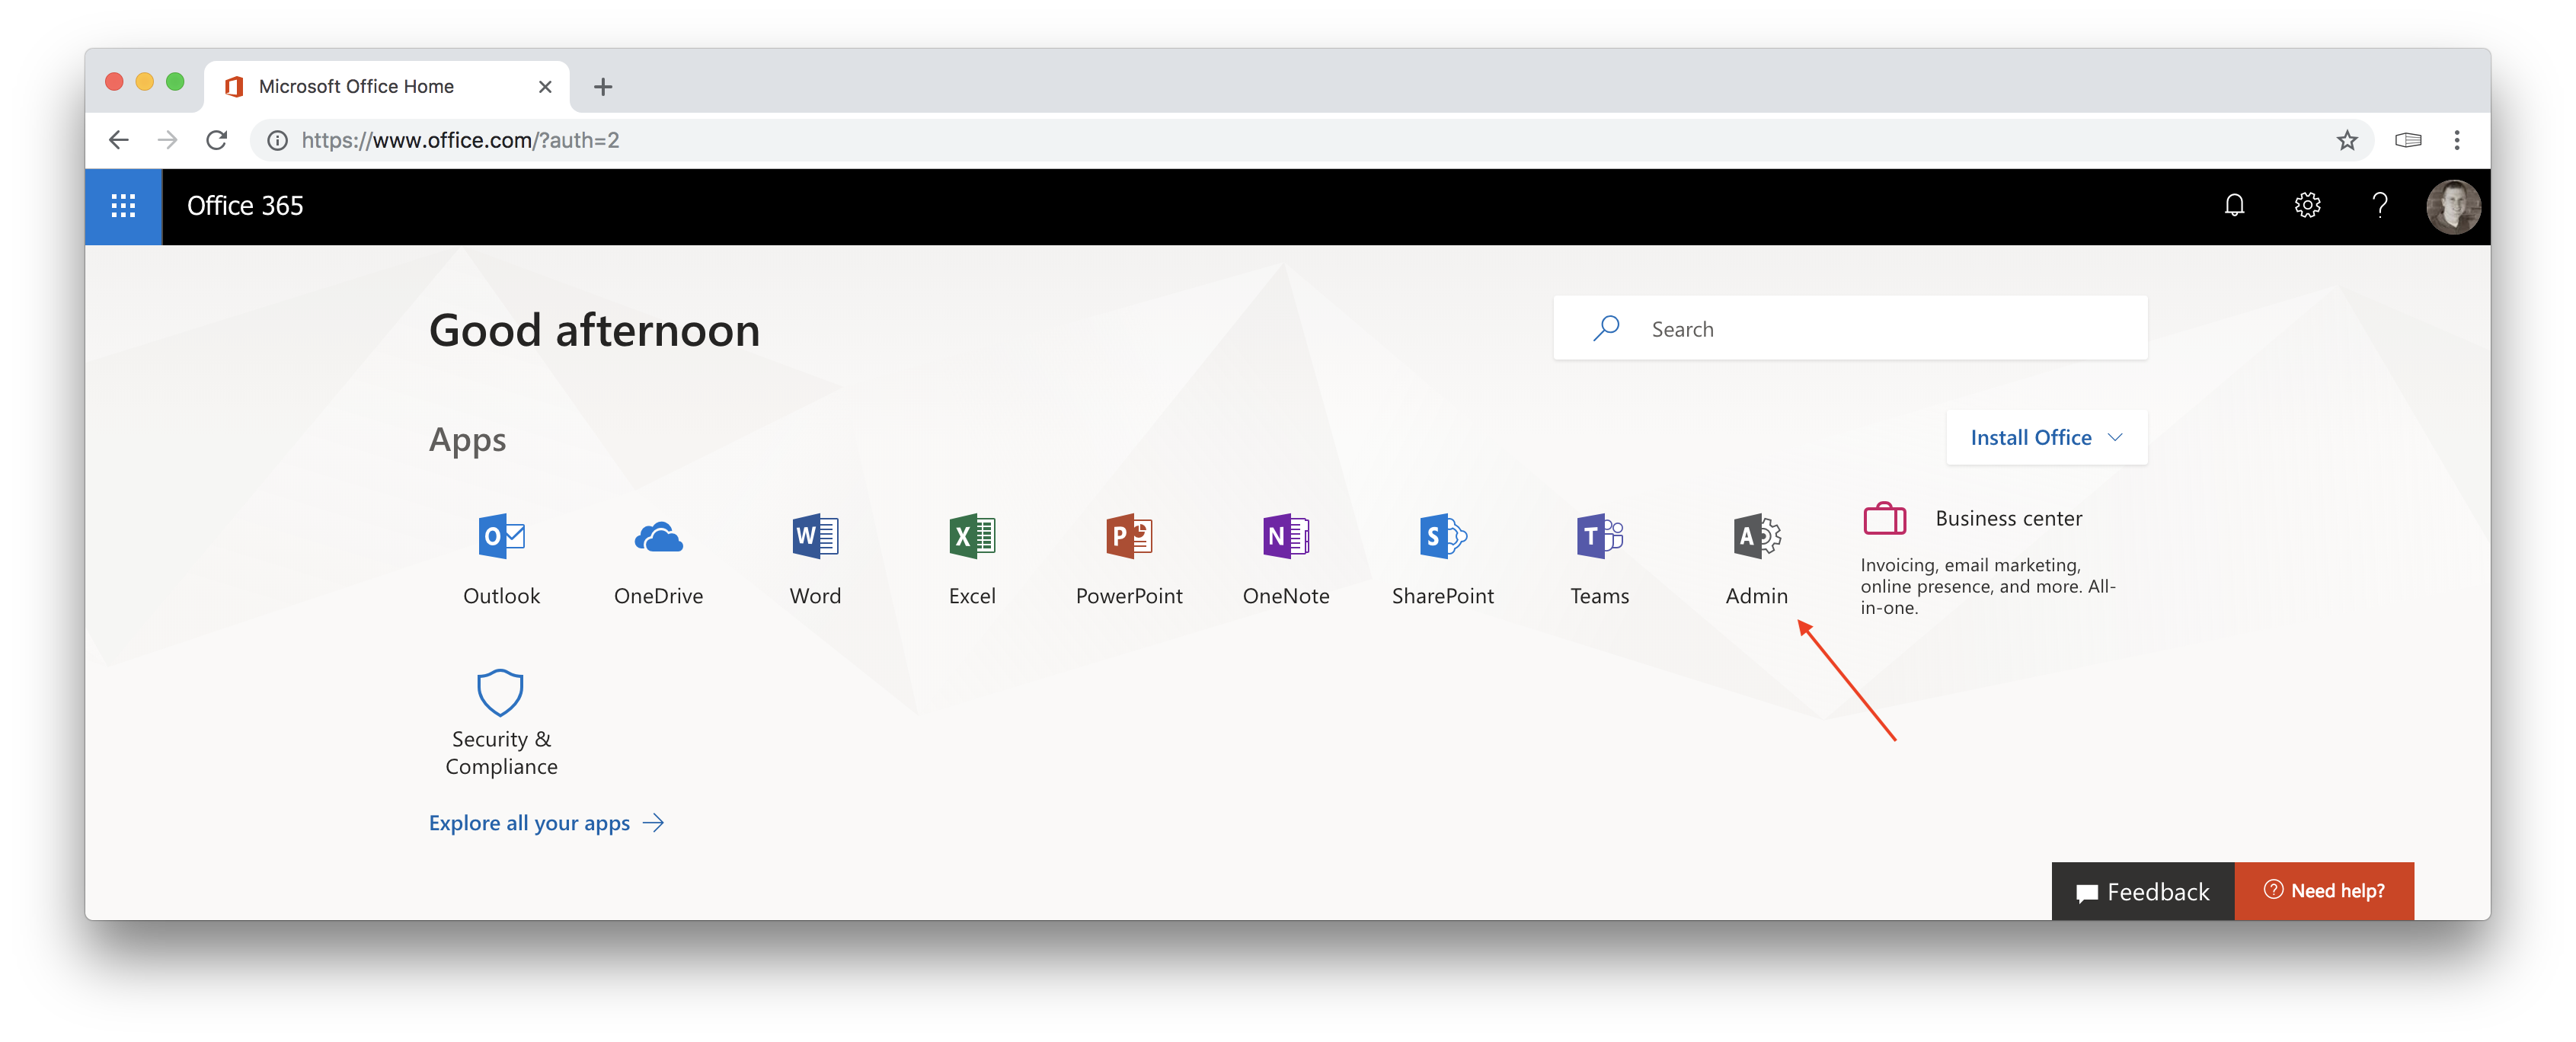The image size is (2576, 1042).
Task: Launch the Teams app
Action: (x=1600, y=559)
